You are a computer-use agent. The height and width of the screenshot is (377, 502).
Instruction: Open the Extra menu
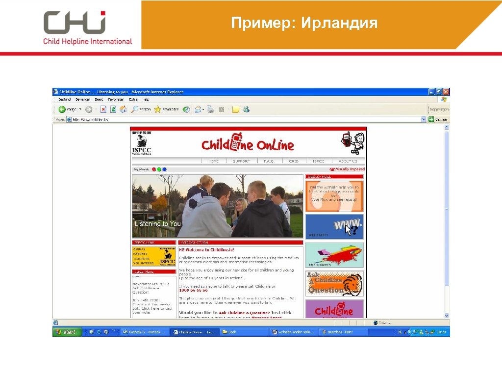[132, 99]
